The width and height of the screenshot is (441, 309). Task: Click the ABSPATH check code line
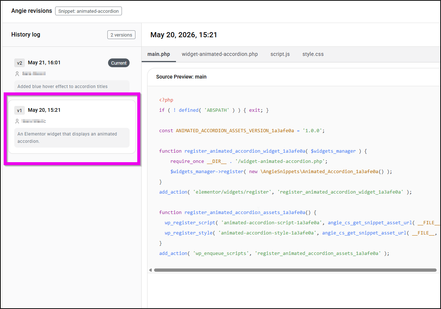(x=214, y=110)
